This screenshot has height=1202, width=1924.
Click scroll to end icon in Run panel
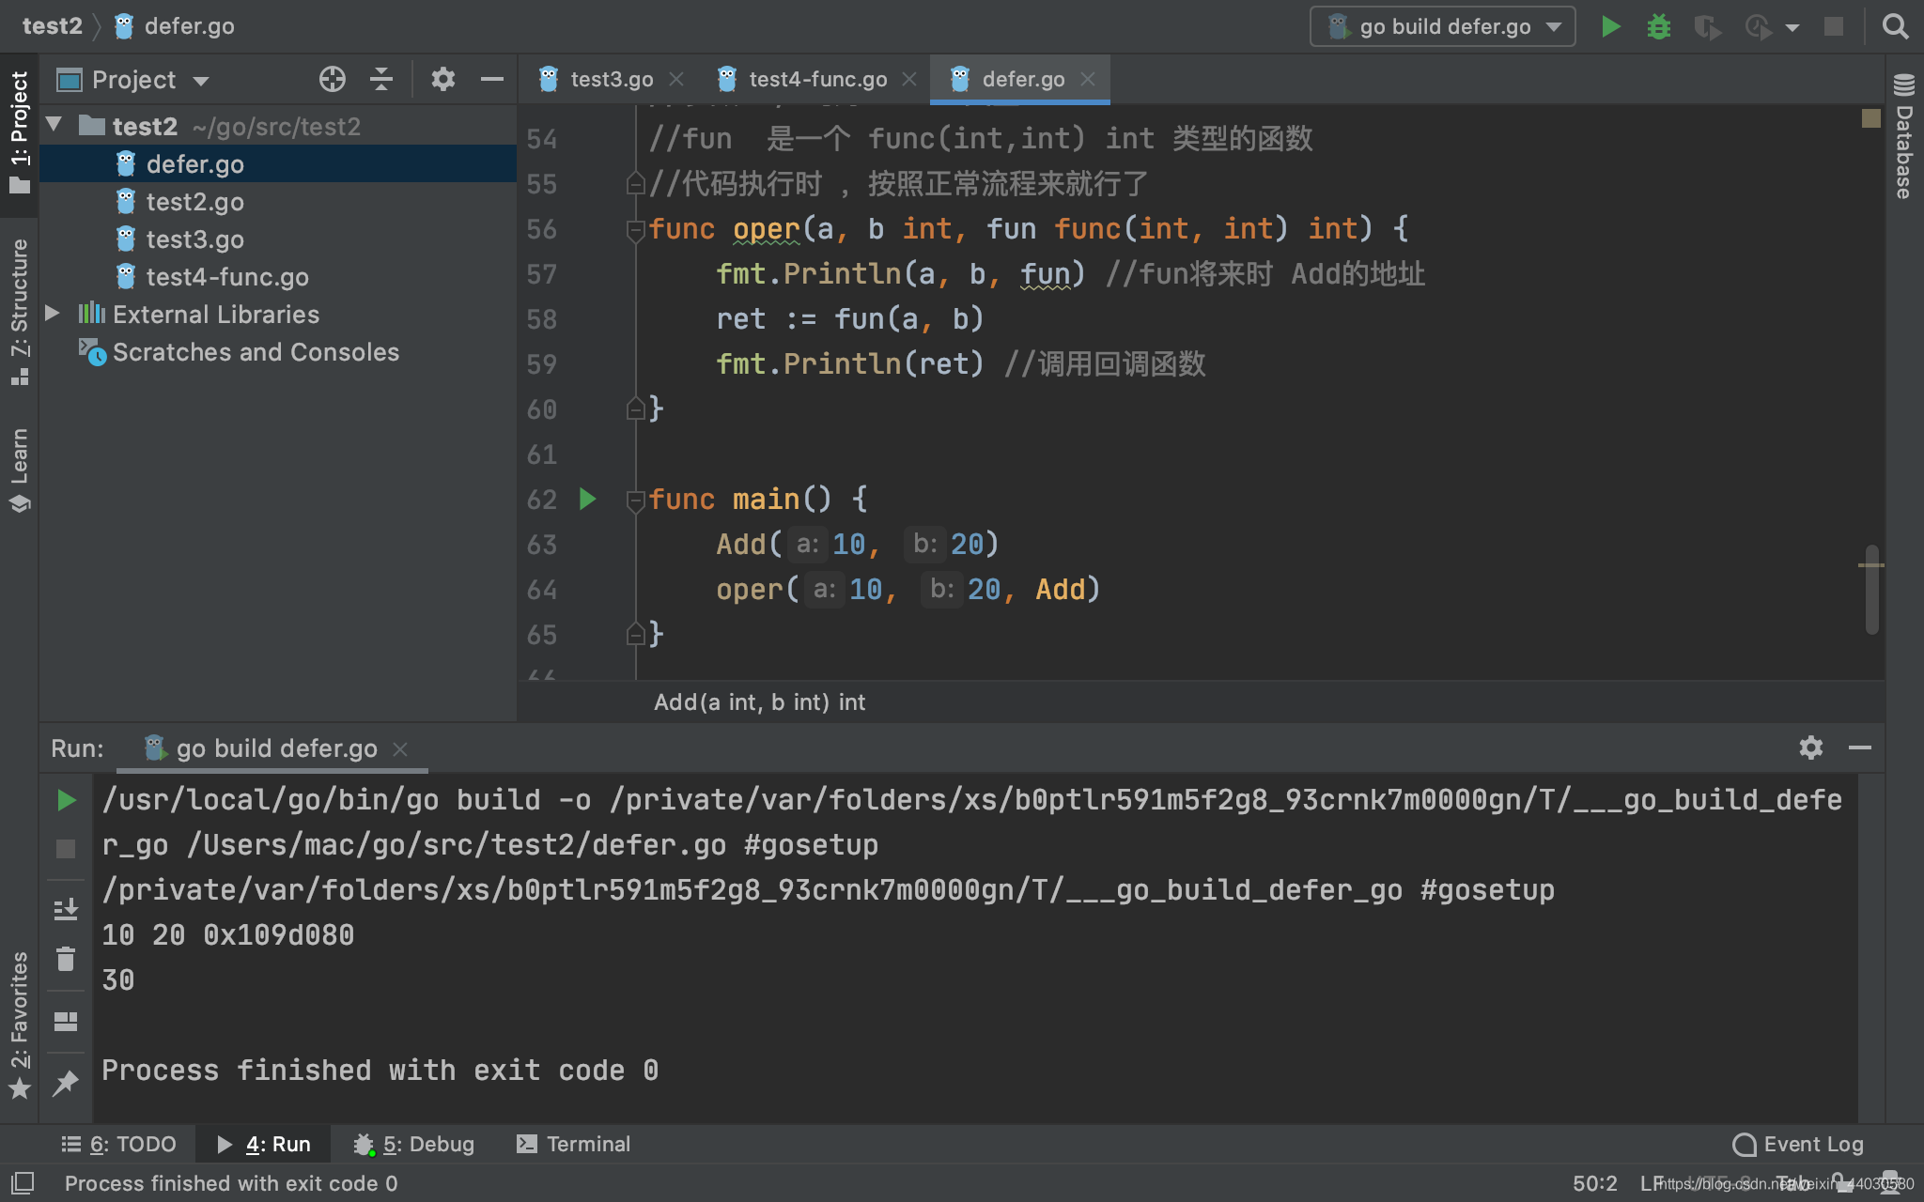(x=66, y=909)
